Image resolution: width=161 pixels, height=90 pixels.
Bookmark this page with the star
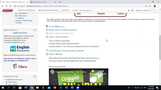150,6
